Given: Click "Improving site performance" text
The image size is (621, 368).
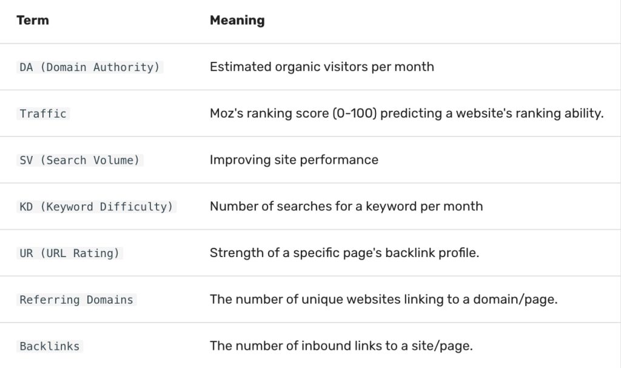Looking at the screenshot, I should tap(294, 160).
